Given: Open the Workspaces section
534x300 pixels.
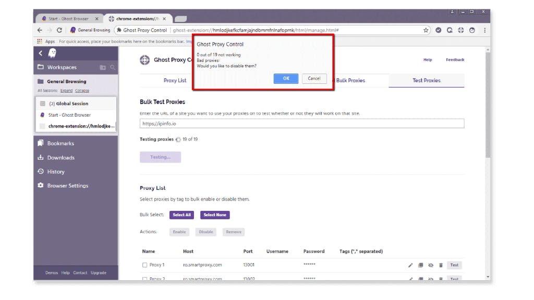Looking at the screenshot, I should 62,67.
